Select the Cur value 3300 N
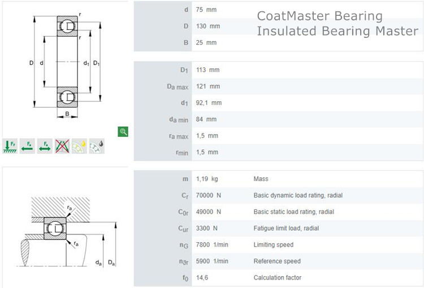The height and width of the screenshot is (288, 424). point(206,229)
